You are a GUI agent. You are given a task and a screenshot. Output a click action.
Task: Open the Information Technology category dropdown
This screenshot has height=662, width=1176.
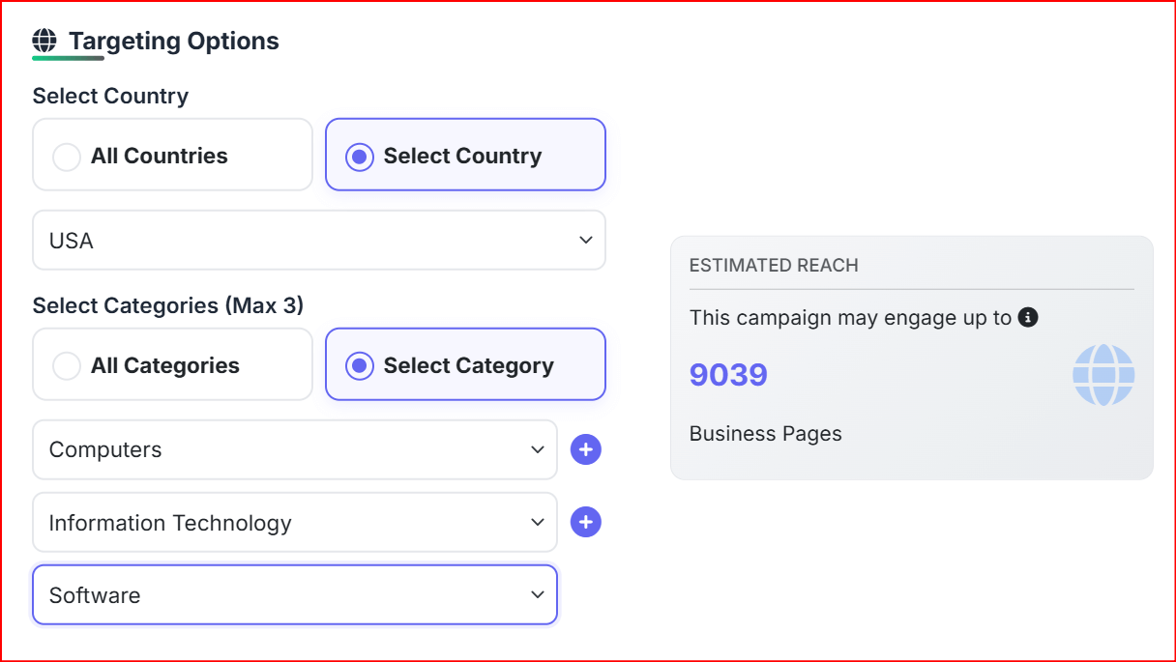(x=295, y=523)
